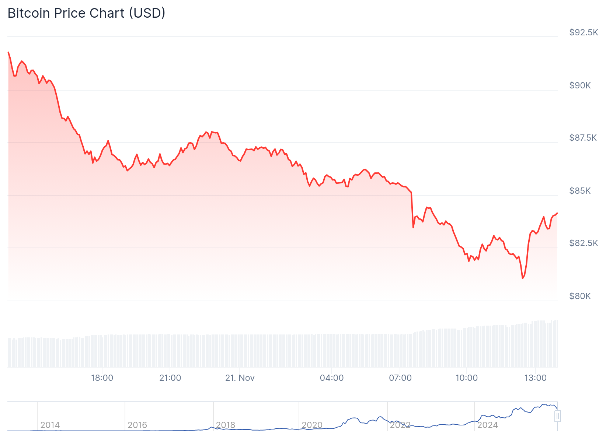Click the Bitcoin Price Chart (USD) title

click(x=87, y=13)
